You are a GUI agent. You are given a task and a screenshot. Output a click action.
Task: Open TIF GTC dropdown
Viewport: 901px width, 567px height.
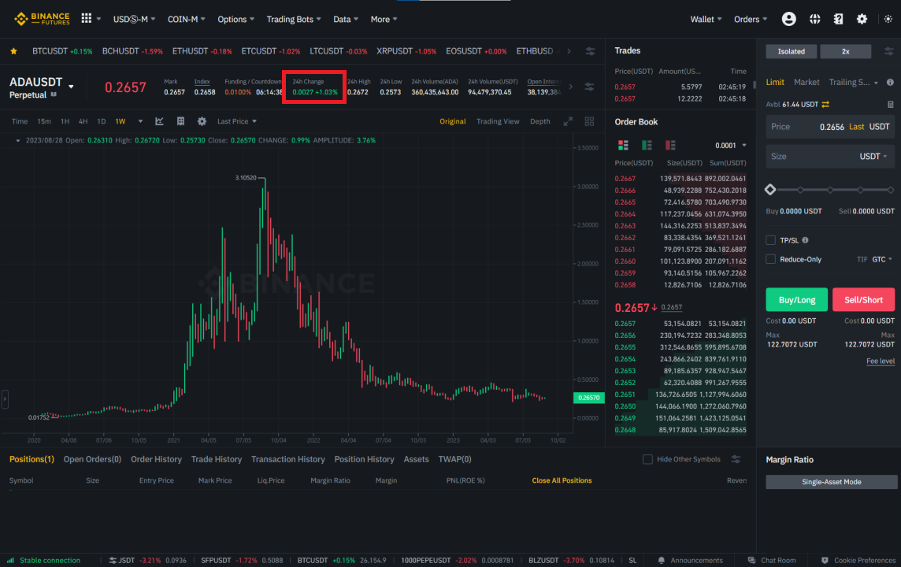[x=882, y=259]
